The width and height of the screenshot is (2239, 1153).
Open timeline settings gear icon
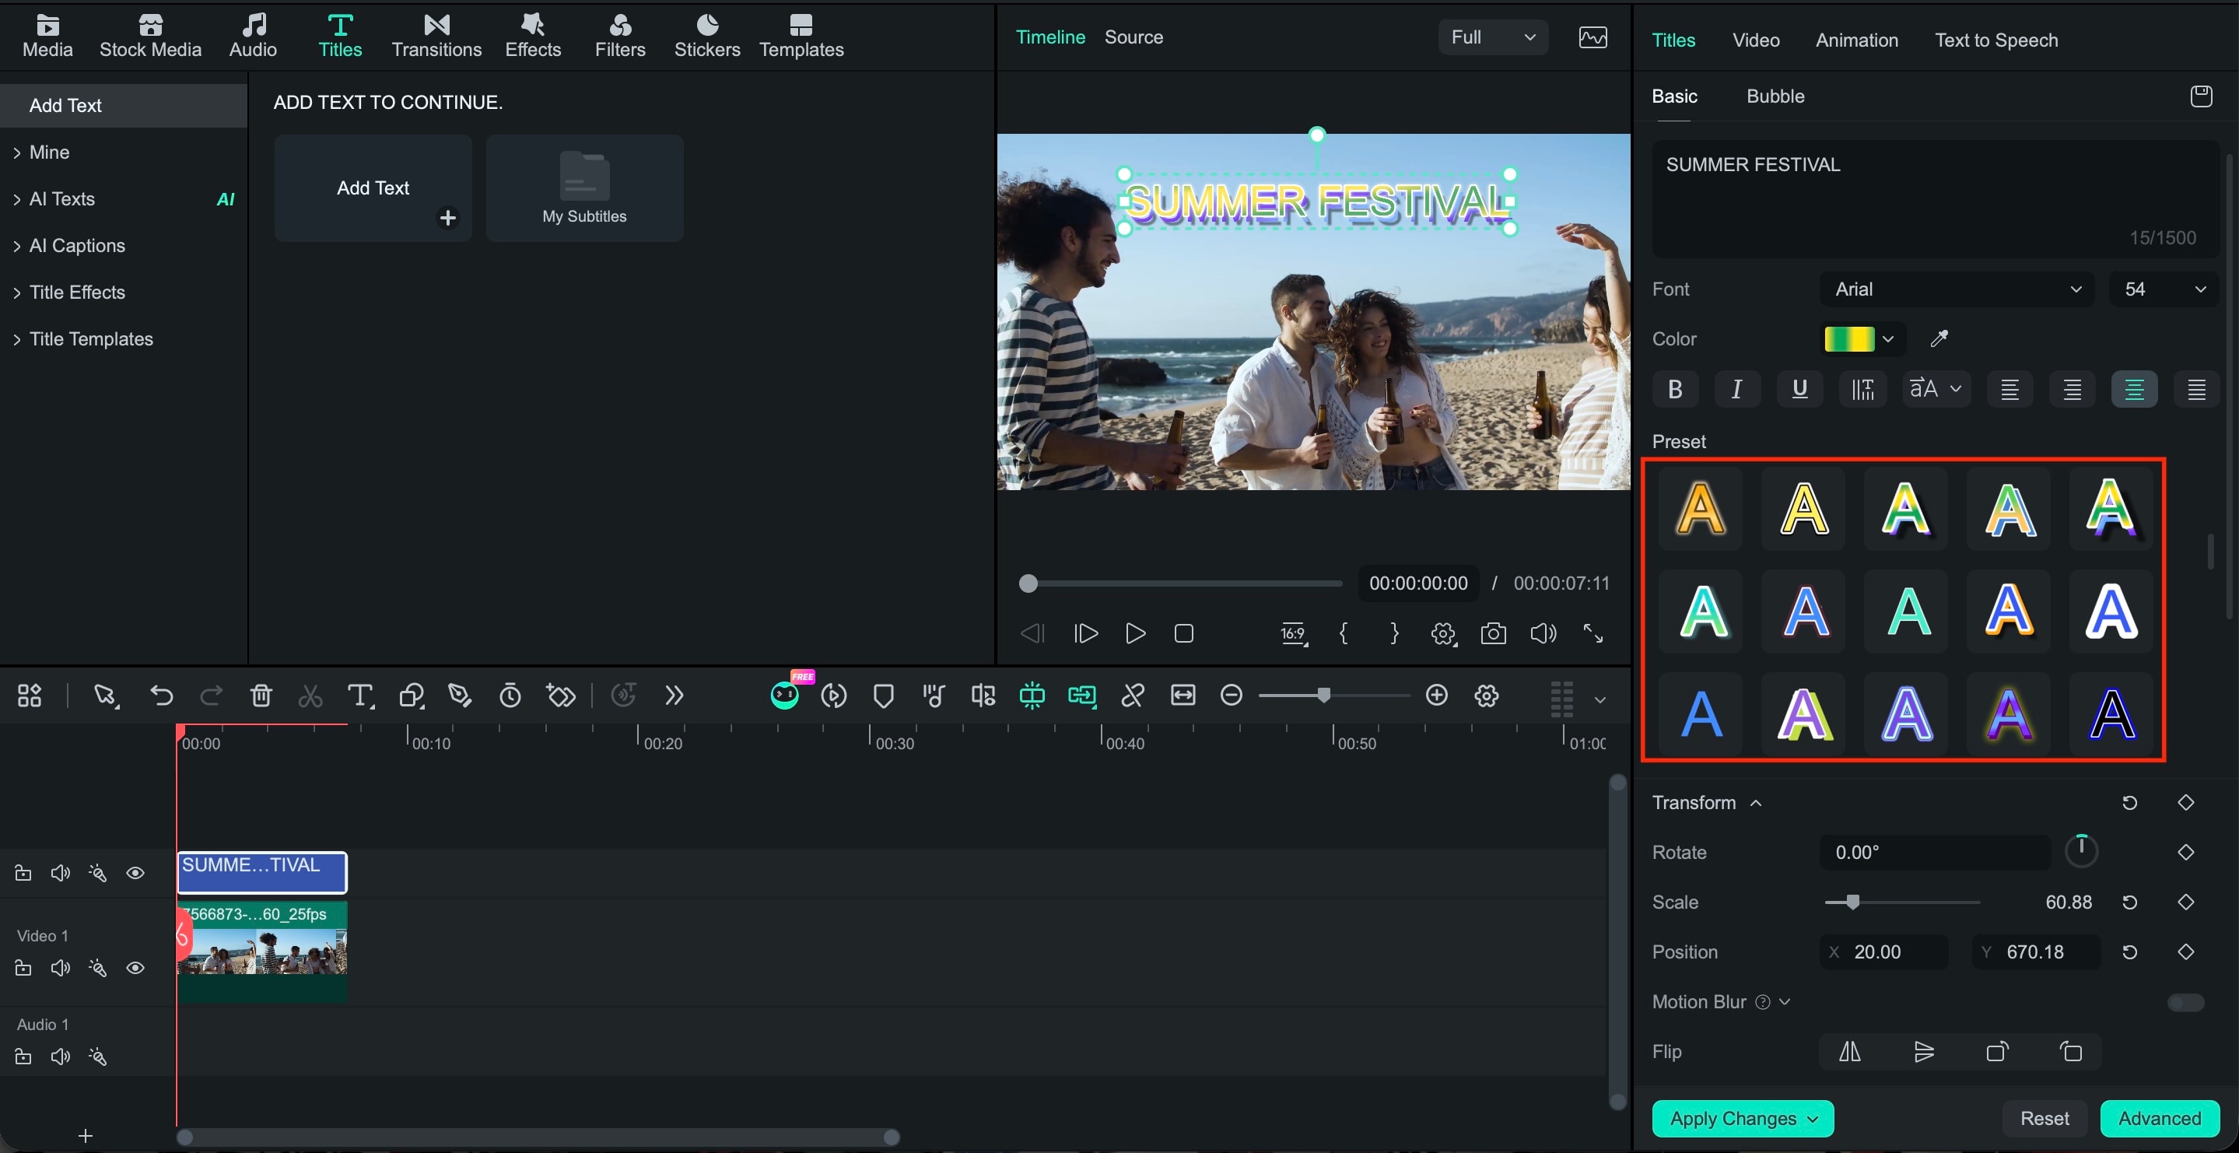tap(1487, 696)
